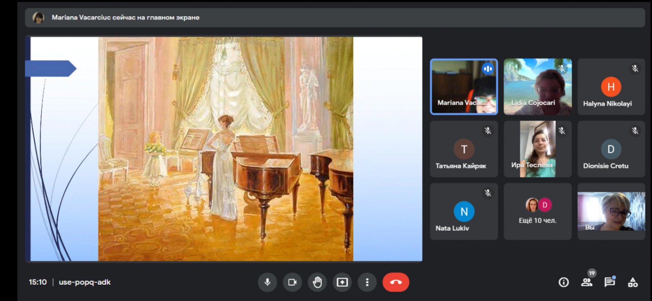Click Mariana's avatar in the notification bar
The image size is (652, 301).
click(38, 17)
